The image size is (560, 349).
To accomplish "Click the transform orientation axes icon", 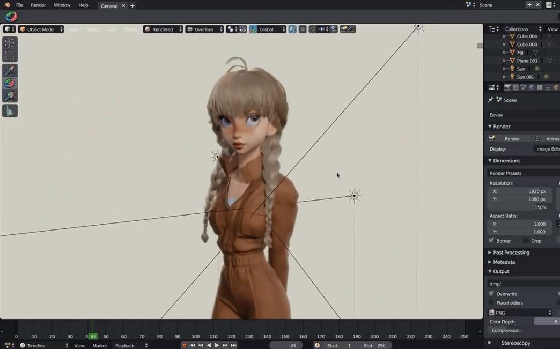I will [x=253, y=29].
